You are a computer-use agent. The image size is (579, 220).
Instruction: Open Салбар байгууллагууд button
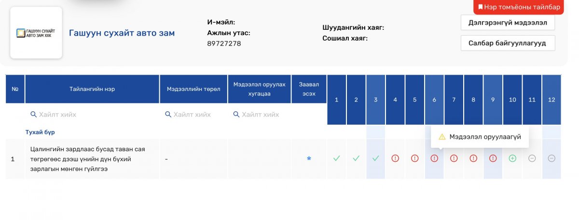point(508,43)
